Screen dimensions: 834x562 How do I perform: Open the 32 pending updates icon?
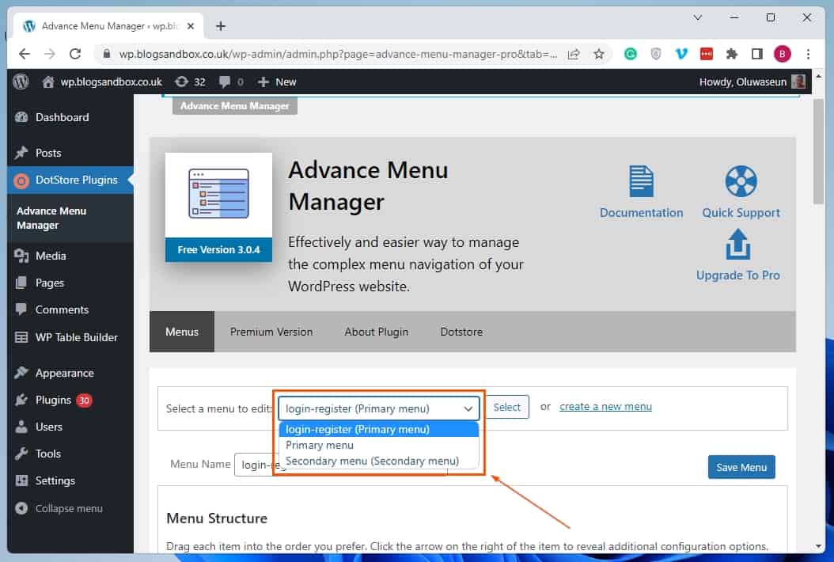pos(190,82)
